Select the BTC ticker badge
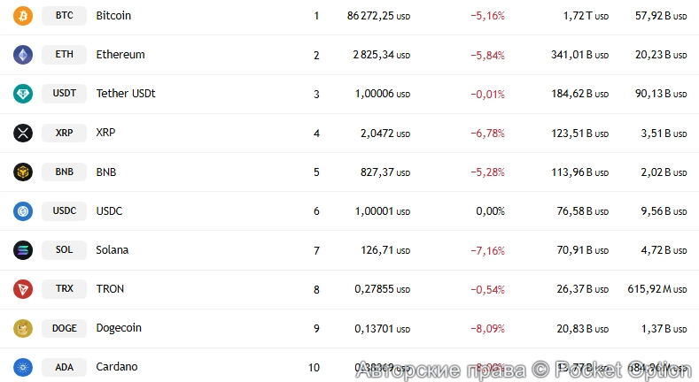The width and height of the screenshot is (699, 382). click(64, 16)
